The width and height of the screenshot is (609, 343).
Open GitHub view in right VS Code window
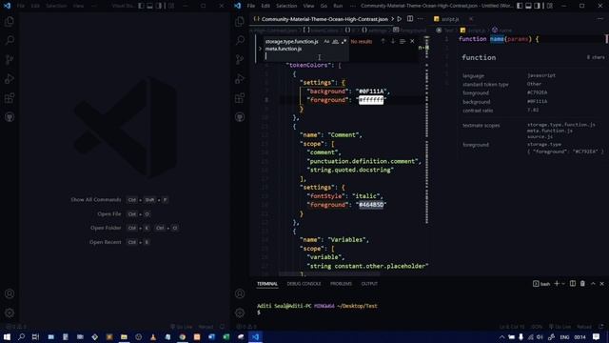[x=240, y=116]
